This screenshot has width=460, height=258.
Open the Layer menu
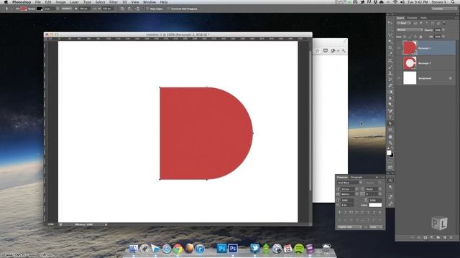[x=74, y=2]
